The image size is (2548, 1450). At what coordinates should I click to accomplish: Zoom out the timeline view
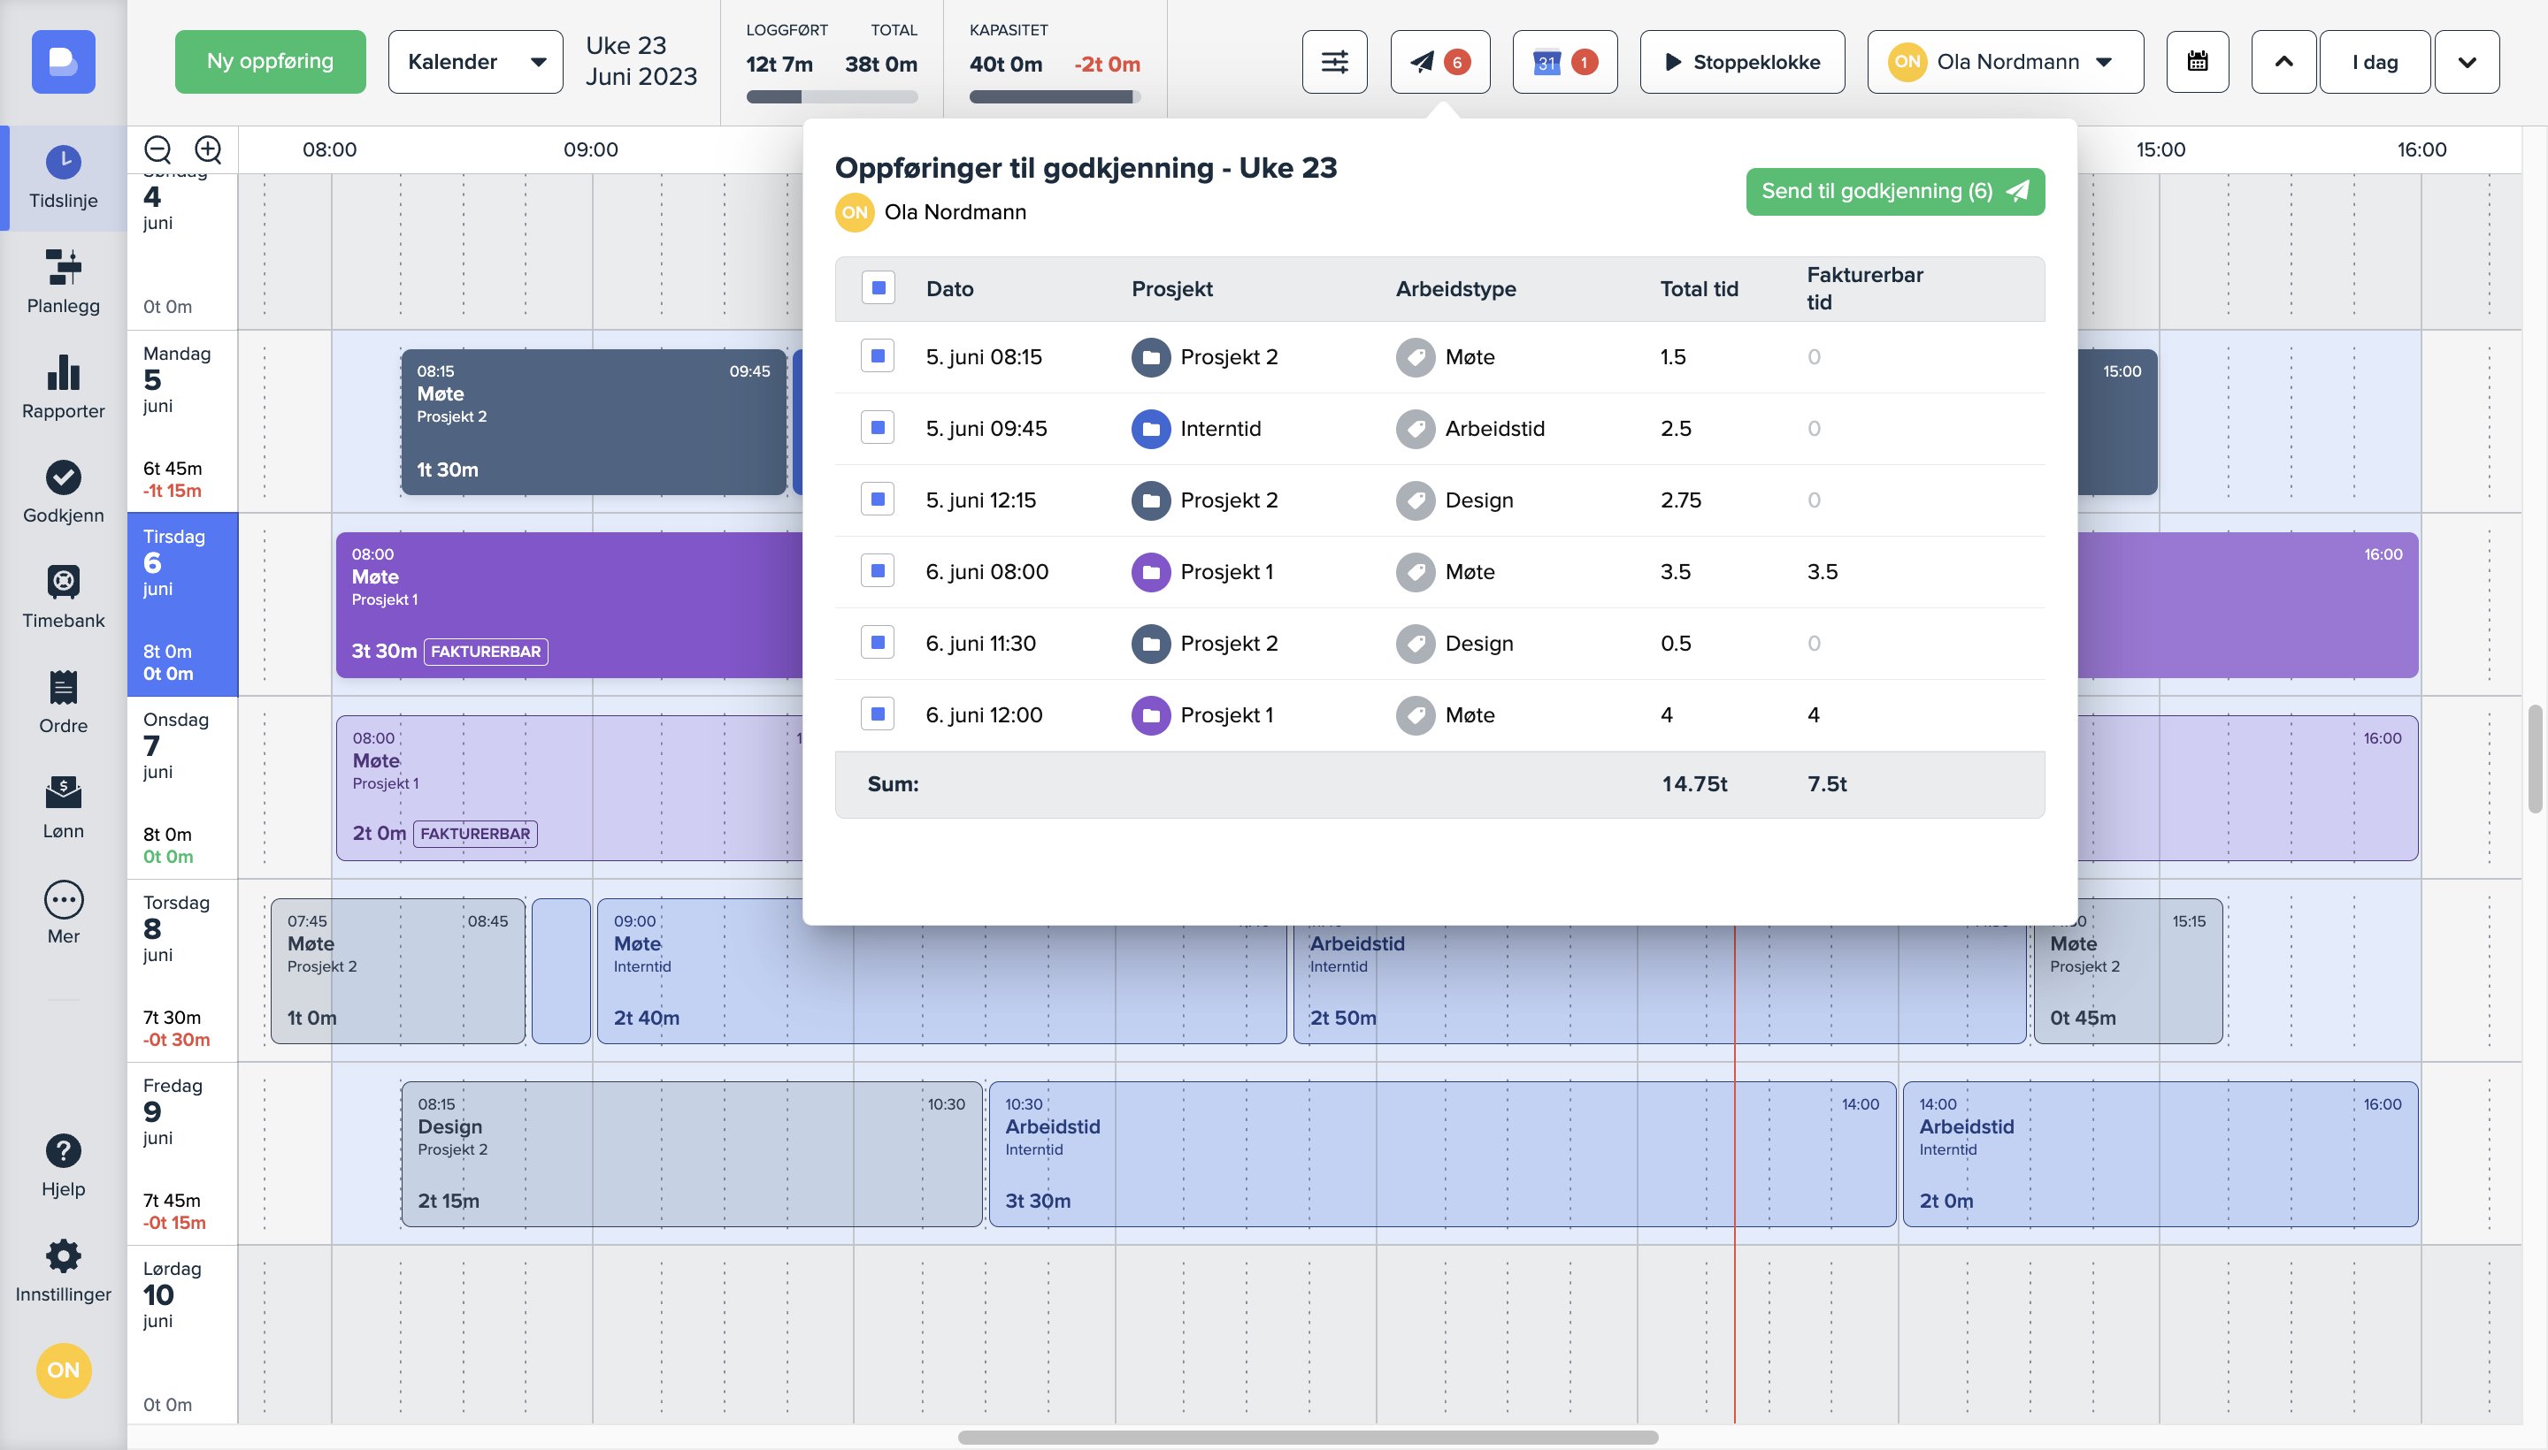pyautogui.click(x=157, y=149)
